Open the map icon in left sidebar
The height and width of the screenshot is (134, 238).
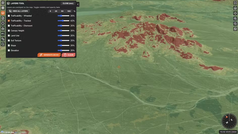click(x=3, y=3)
